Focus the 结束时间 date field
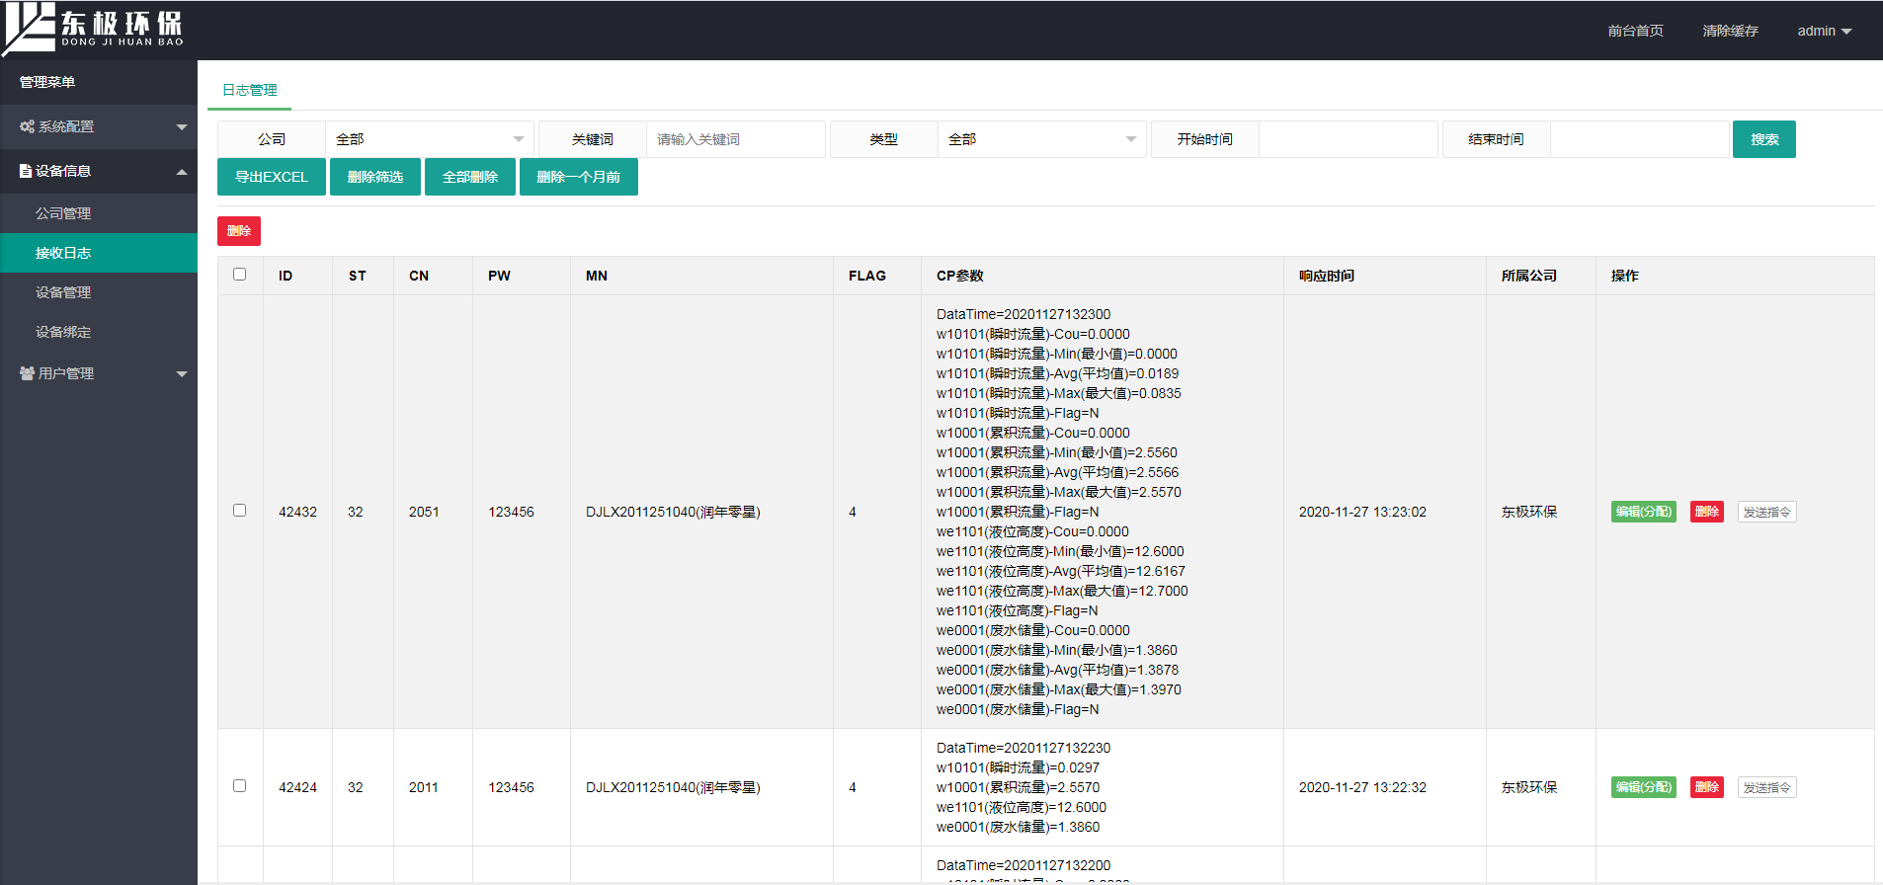The height and width of the screenshot is (885, 1883). coord(1640,139)
